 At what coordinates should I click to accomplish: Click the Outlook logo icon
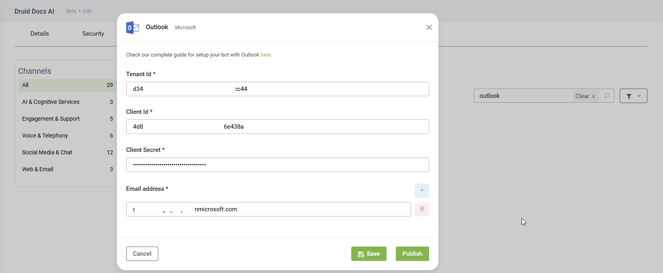point(133,28)
